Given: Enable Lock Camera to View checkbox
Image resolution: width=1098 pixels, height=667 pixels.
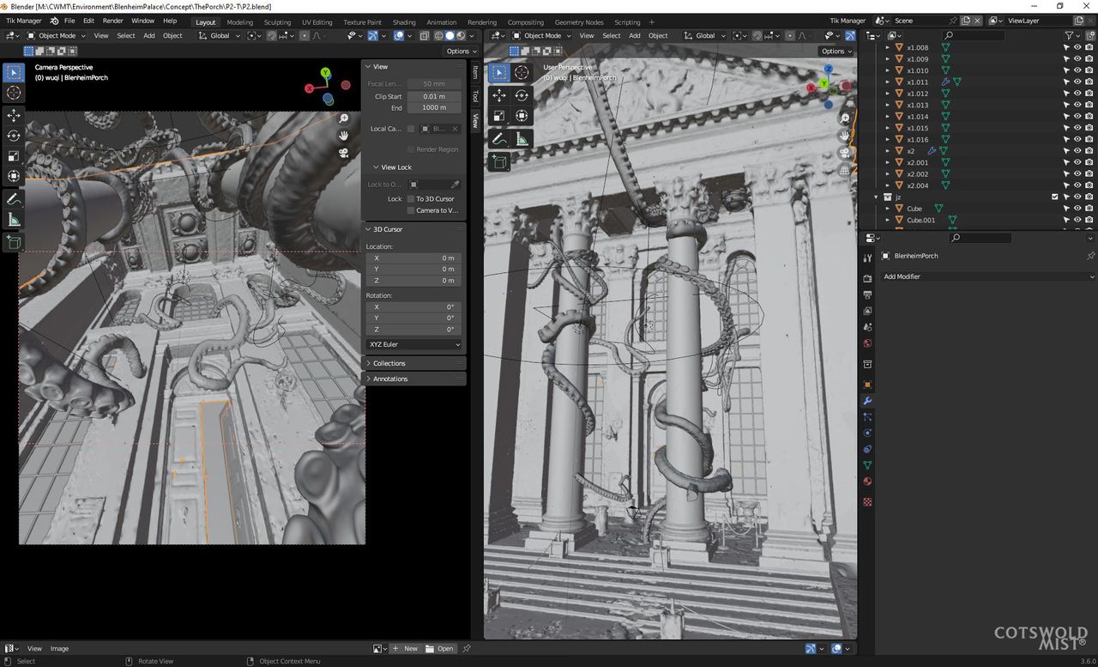Looking at the screenshot, I should pos(410,210).
